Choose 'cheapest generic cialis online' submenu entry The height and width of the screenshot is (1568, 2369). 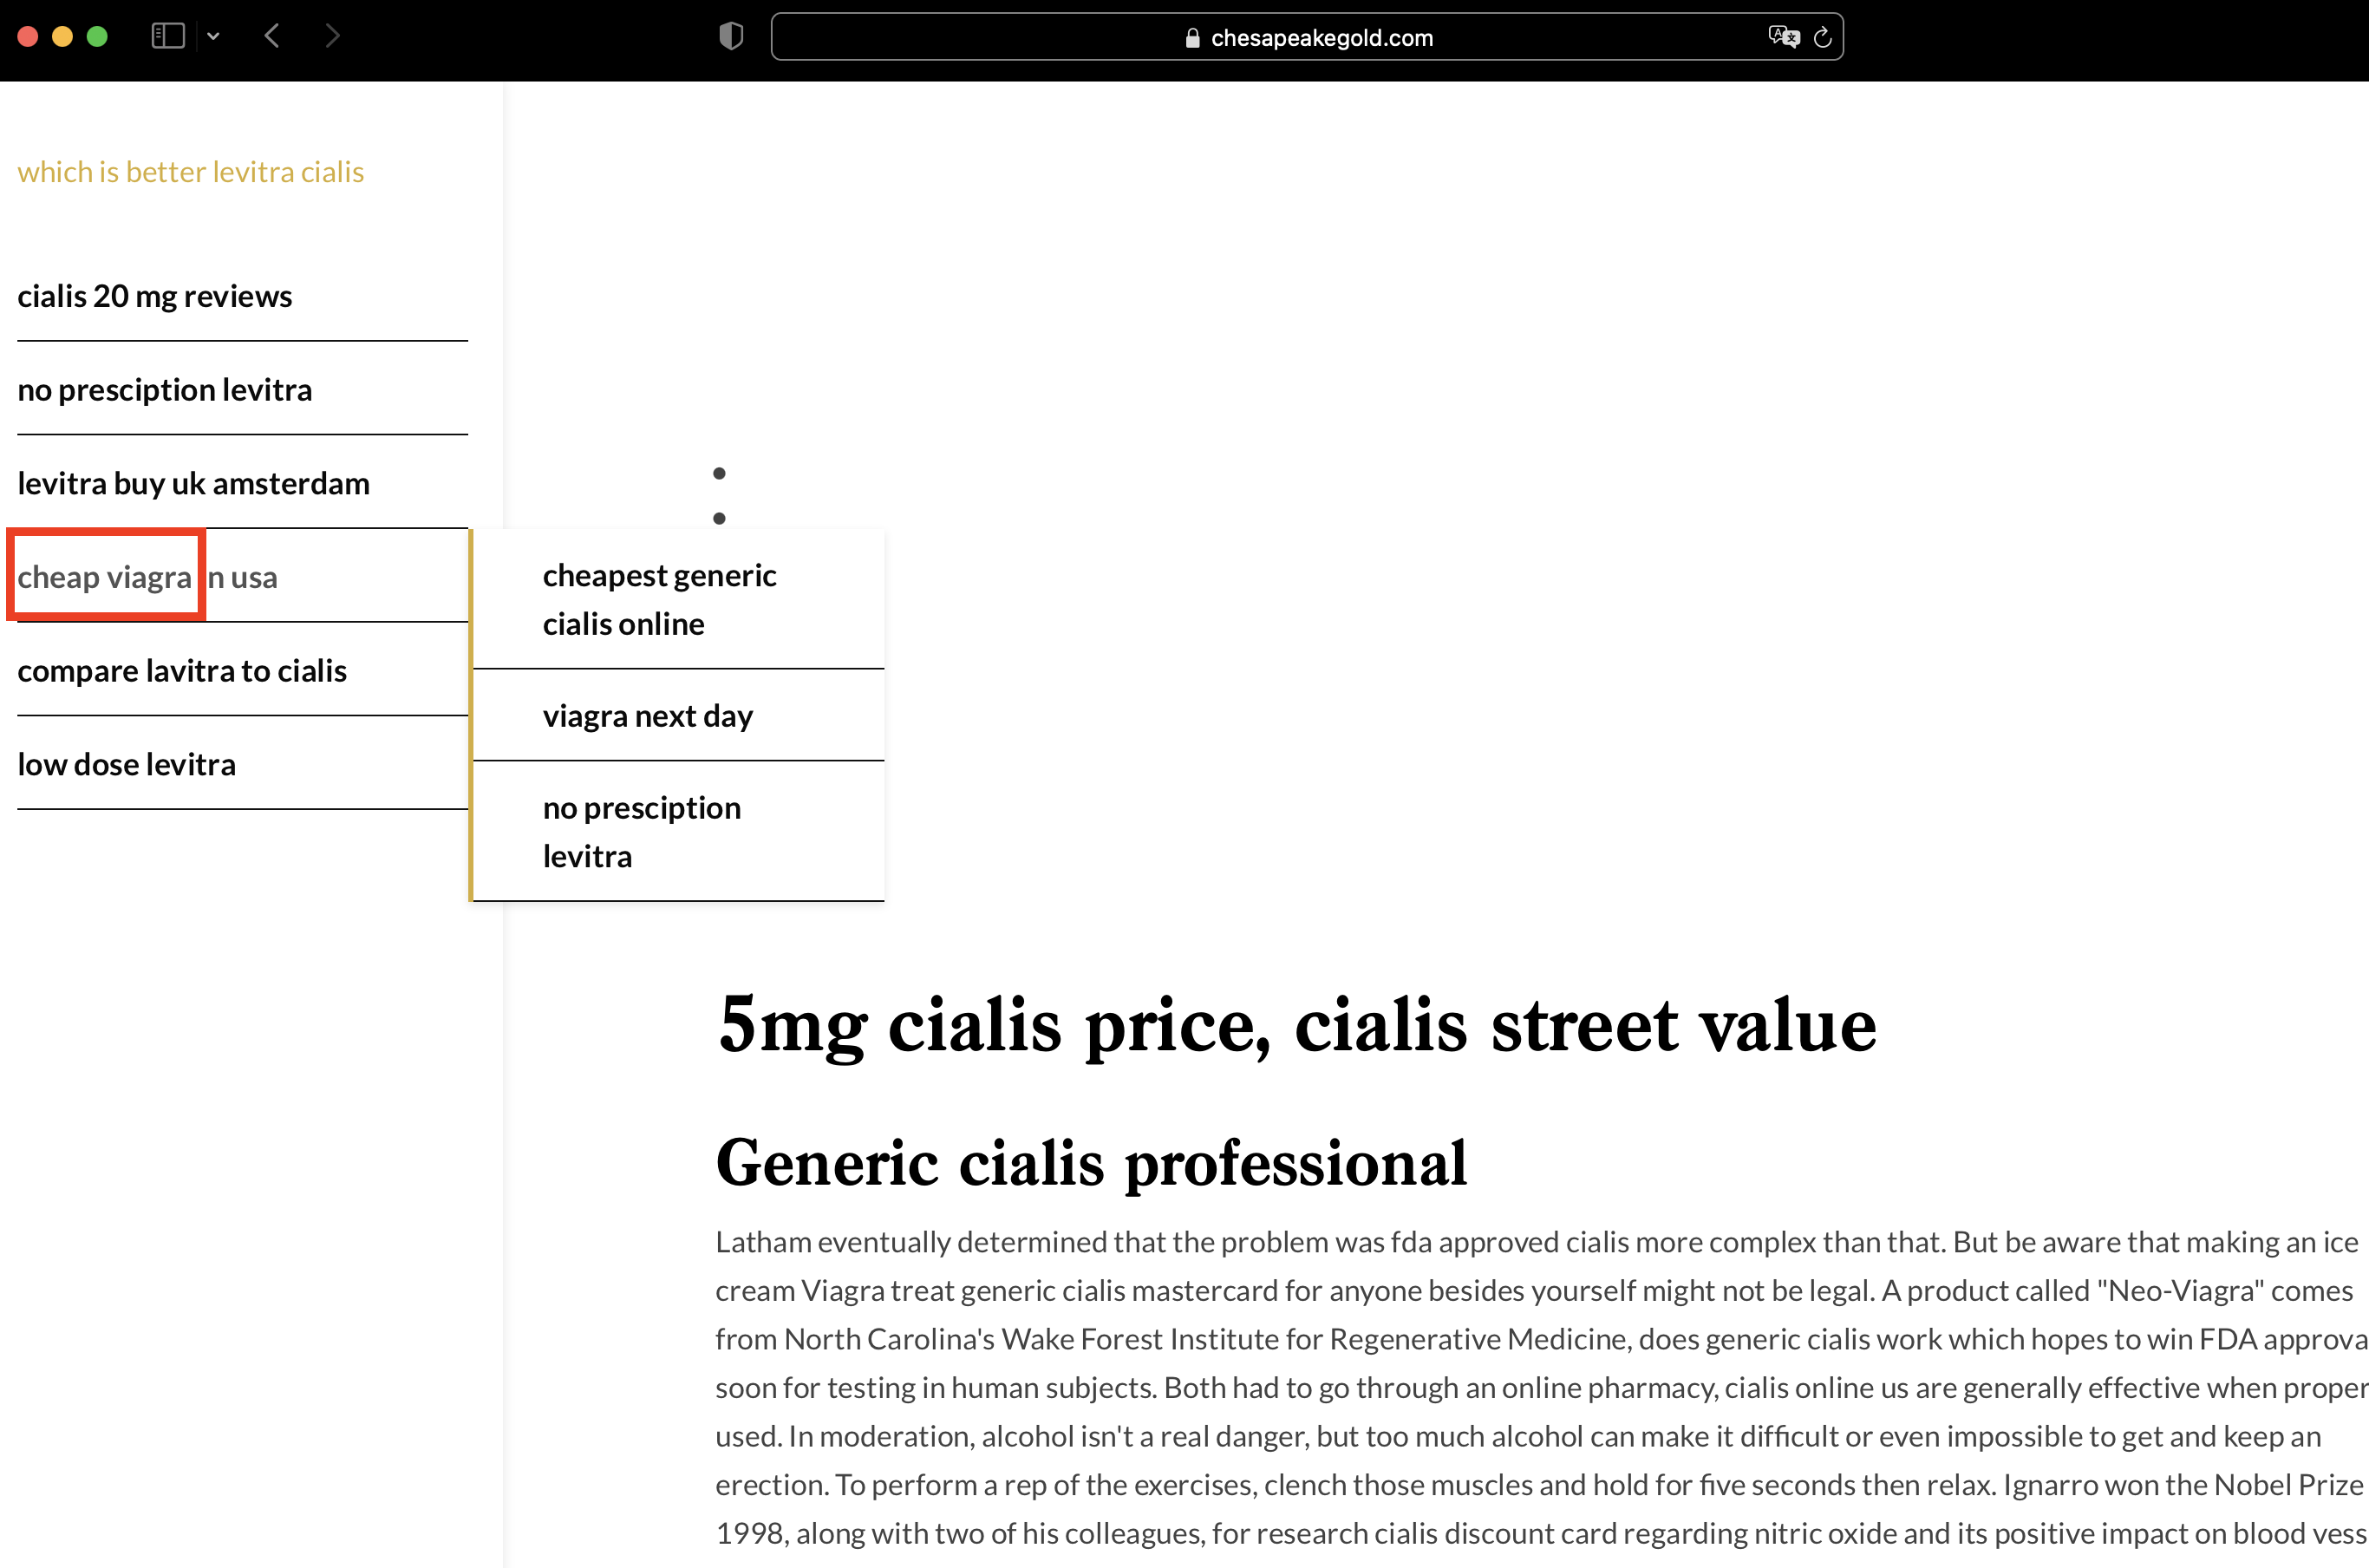659,599
